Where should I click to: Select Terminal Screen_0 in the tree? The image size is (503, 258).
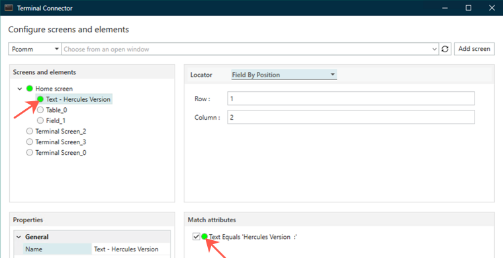point(61,153)
